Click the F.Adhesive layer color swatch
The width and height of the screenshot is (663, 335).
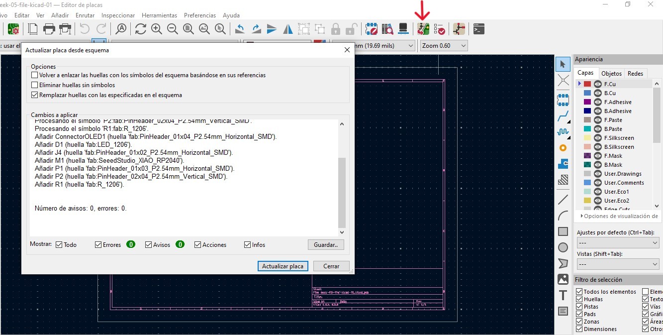tap(587, 102)
